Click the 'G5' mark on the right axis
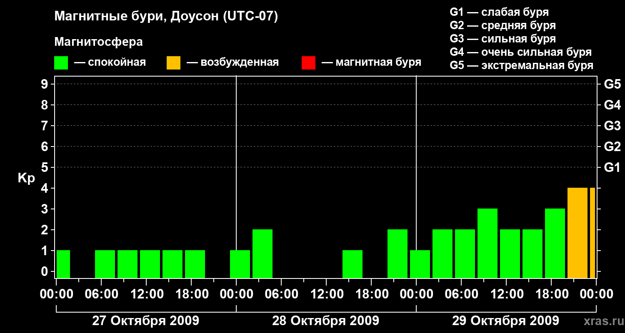The width and height of the screenshot is (625, 333). coord(612,84)
